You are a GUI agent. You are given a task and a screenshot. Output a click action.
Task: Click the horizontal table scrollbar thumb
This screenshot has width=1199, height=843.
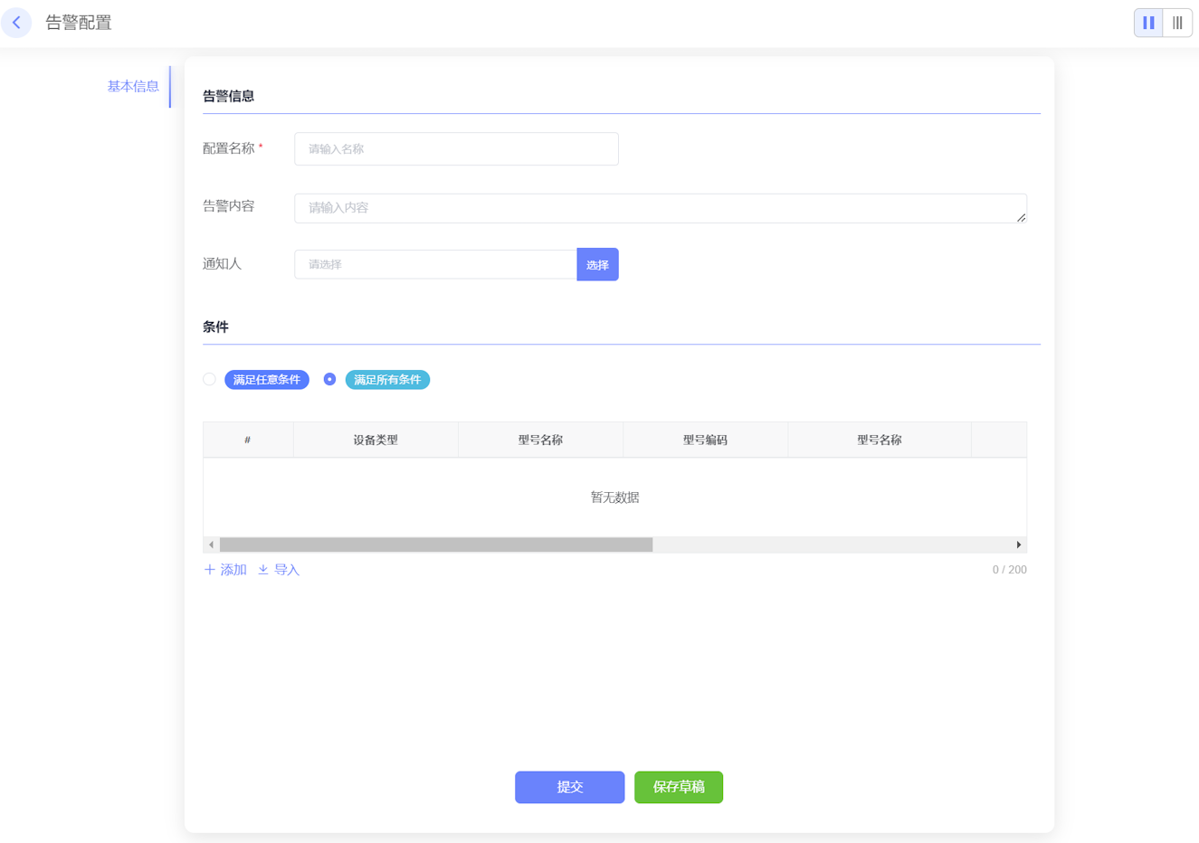click(435, 545)
